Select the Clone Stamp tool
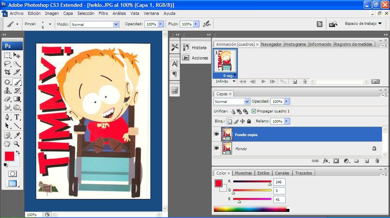Viewport: 390px width, 218px height. click(7, 91)
